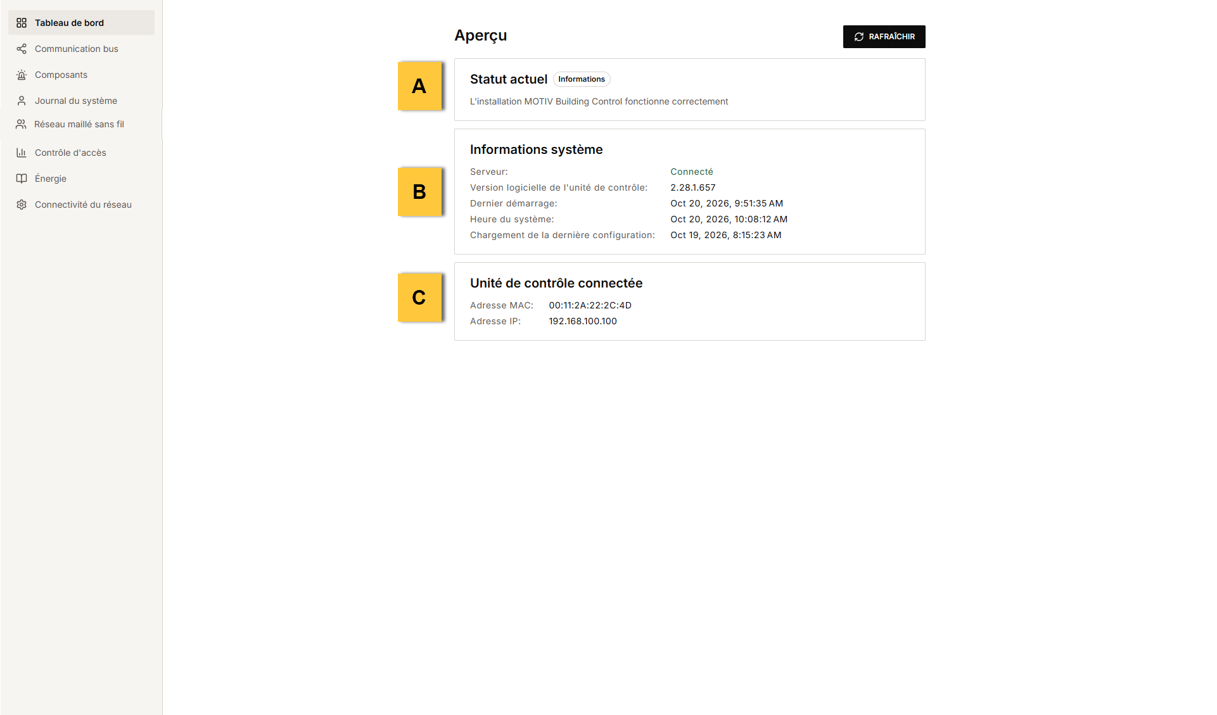Screen dimensions: 1217x715
Task: Refresh the overview with RAFRAÎCHIR button
Action: (x=884, y=37)
